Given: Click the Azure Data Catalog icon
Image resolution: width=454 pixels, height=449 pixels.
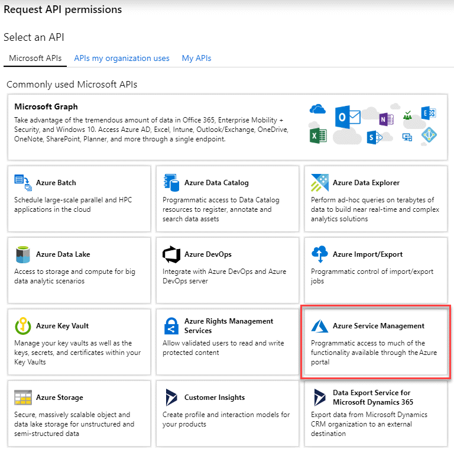Looking at the screenshot, I should click(x=171, y=183).
